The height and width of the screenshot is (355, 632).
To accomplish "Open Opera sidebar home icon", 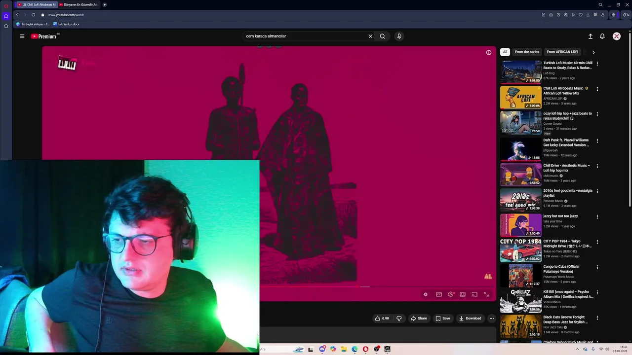I will coord(6,16).
